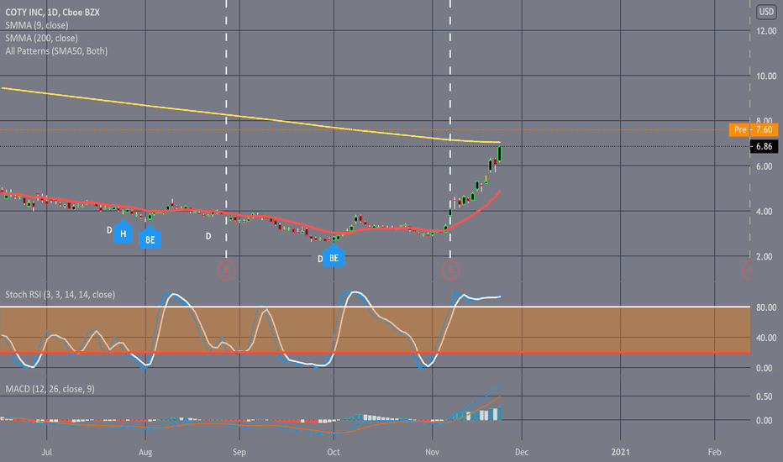Click the 12.00 price axis value

point(766,31)
